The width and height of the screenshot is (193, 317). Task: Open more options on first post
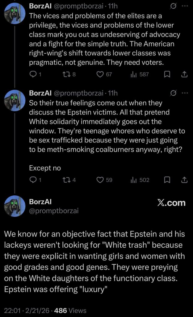pyautogui.click(x=185, y=6)
